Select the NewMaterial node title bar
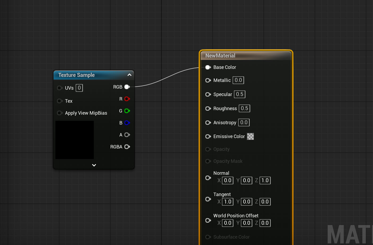This screenshot has height=245, width=373. pos(246,56)
